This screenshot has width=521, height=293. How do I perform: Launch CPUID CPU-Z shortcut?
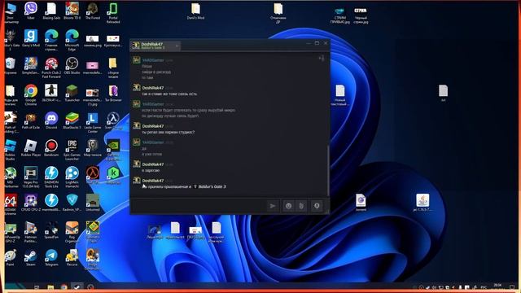pyautogui.click(x=31, y=203)
